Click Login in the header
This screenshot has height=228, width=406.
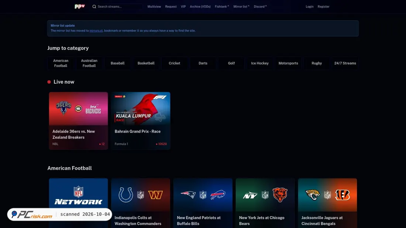click(x=309, y=7)
